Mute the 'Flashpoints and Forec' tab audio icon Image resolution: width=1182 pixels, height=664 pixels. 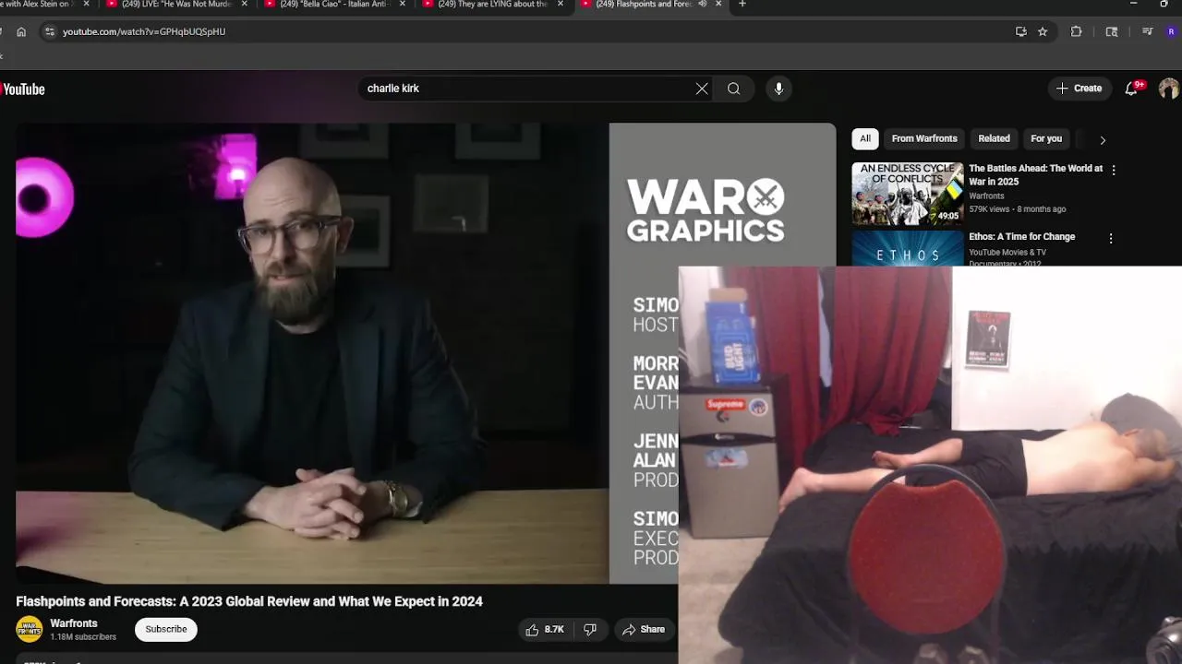click(703, 4)
